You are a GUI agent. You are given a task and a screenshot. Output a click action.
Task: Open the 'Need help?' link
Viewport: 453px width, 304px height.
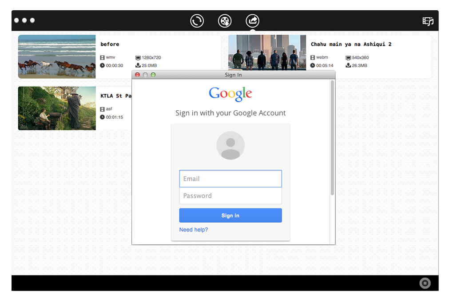[x=194, y=230]
